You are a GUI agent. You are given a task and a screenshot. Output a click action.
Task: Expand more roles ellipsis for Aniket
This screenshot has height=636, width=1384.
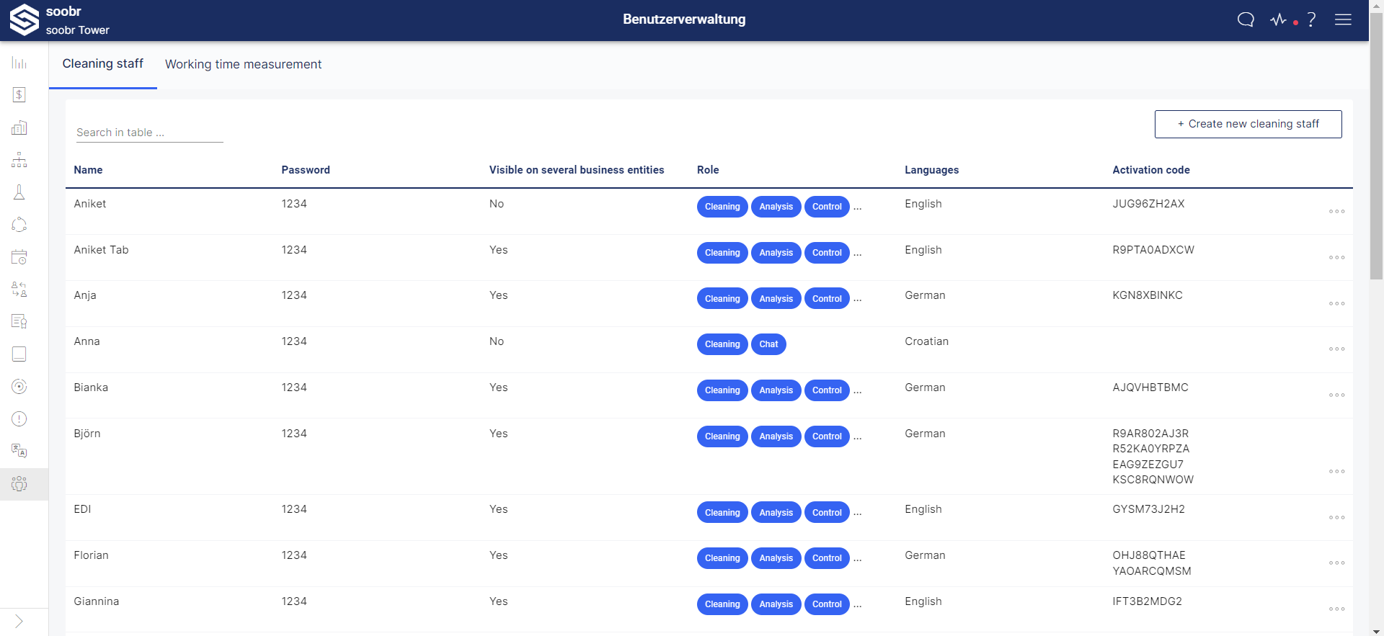pyautogui.click(x=858, y=207)
